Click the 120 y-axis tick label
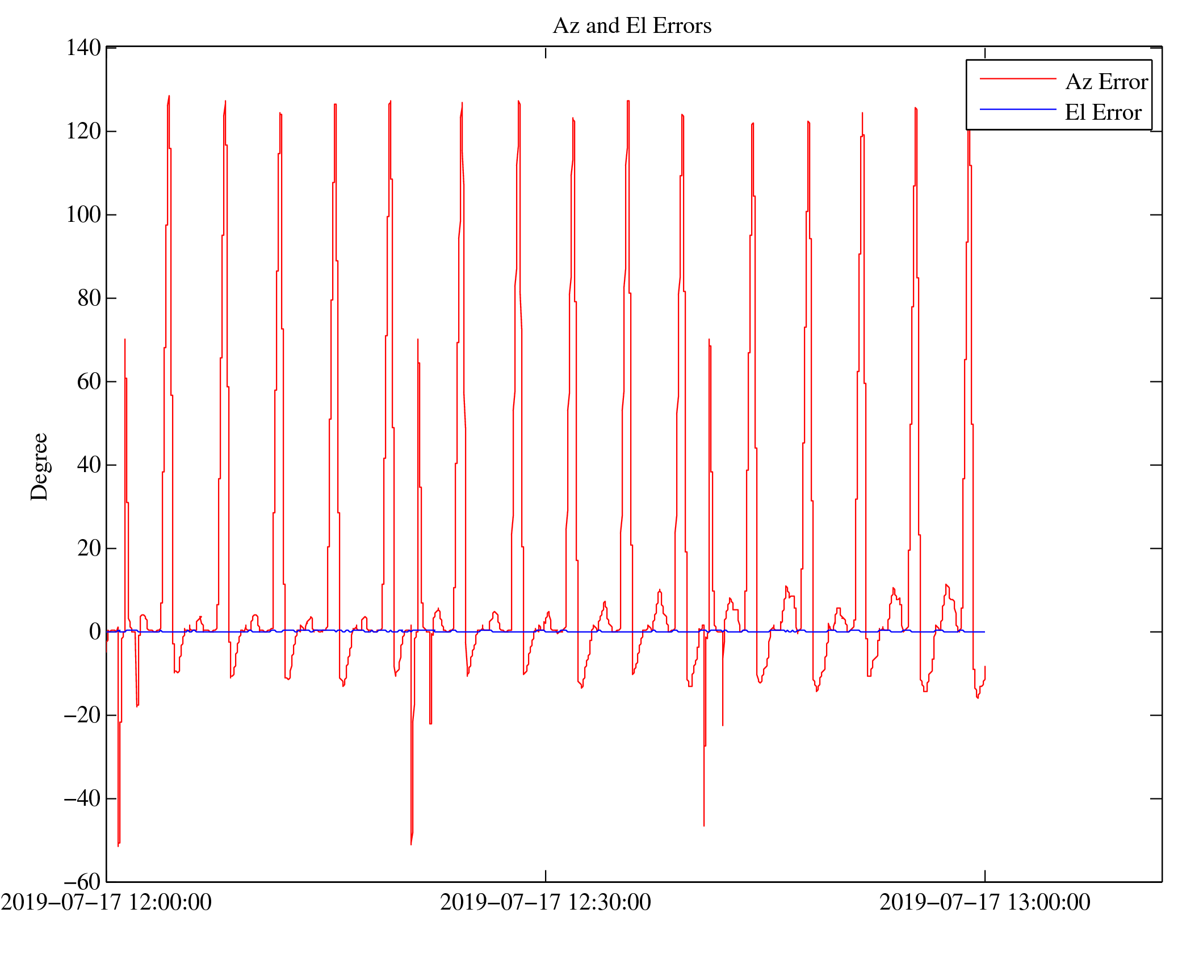The width and height of the screenshot is (1178, 955). pyautogui.click(x=83, y=131)
